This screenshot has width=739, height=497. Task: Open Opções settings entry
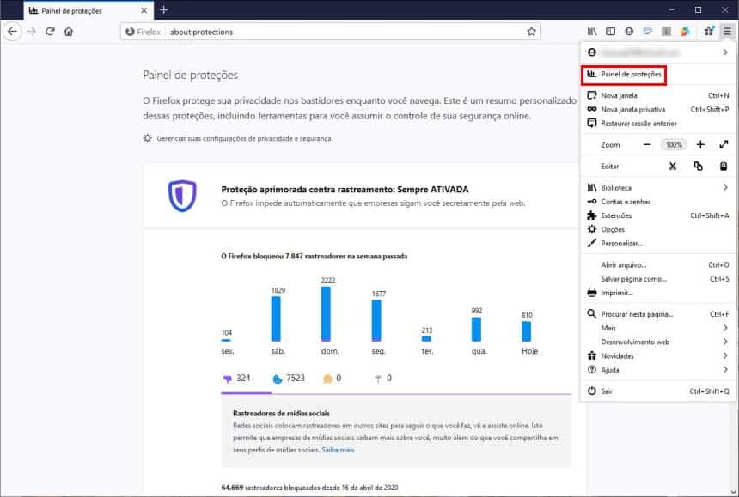658,230
